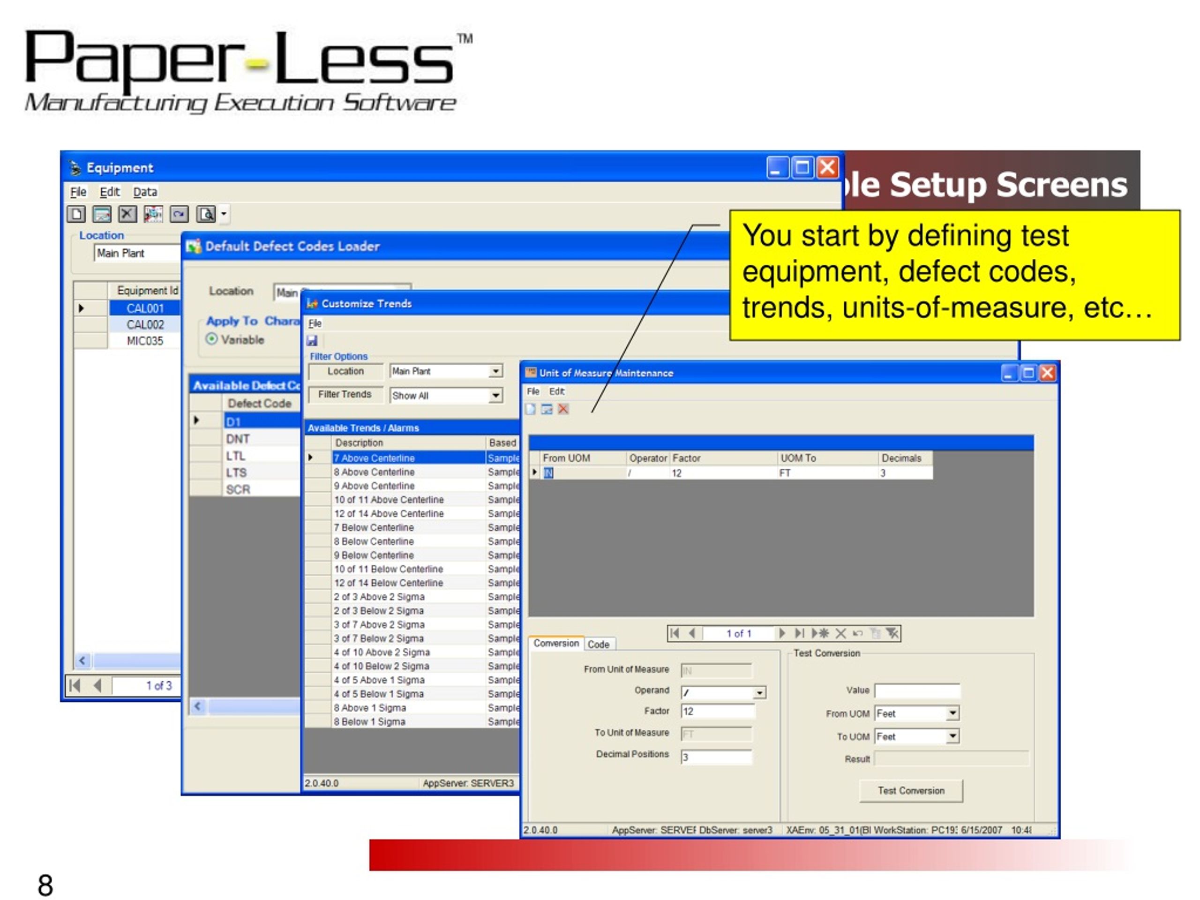Click the X delete icon in Equipment toolbar

(127, 214)
